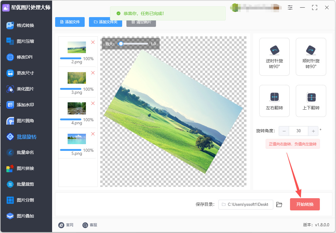Image resolution: width=336 pixels, height=233 pixels.
Task: Click the 图片叠加 layers icon
Action: 10,216
